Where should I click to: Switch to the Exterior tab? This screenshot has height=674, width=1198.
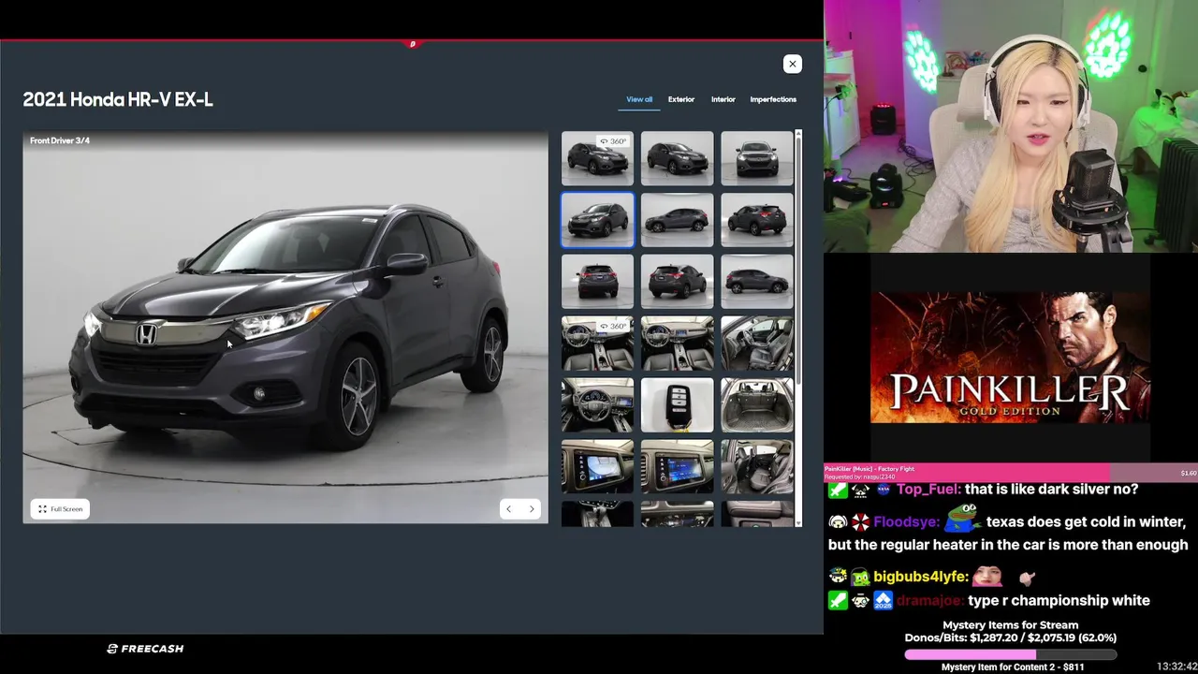tap(681, 99)
